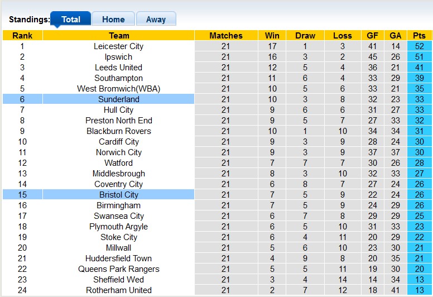Click the Huddersfield Town team name
This screenshot has height=297, width=433.
tap(118, 258)
